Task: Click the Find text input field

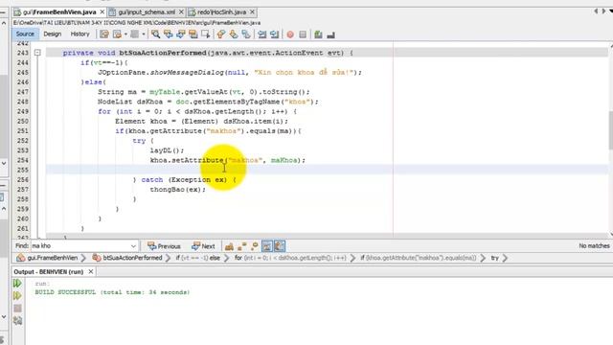Action: click(x=80, y=246)
